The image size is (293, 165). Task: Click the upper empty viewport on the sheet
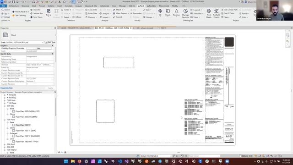coord(119,62)
